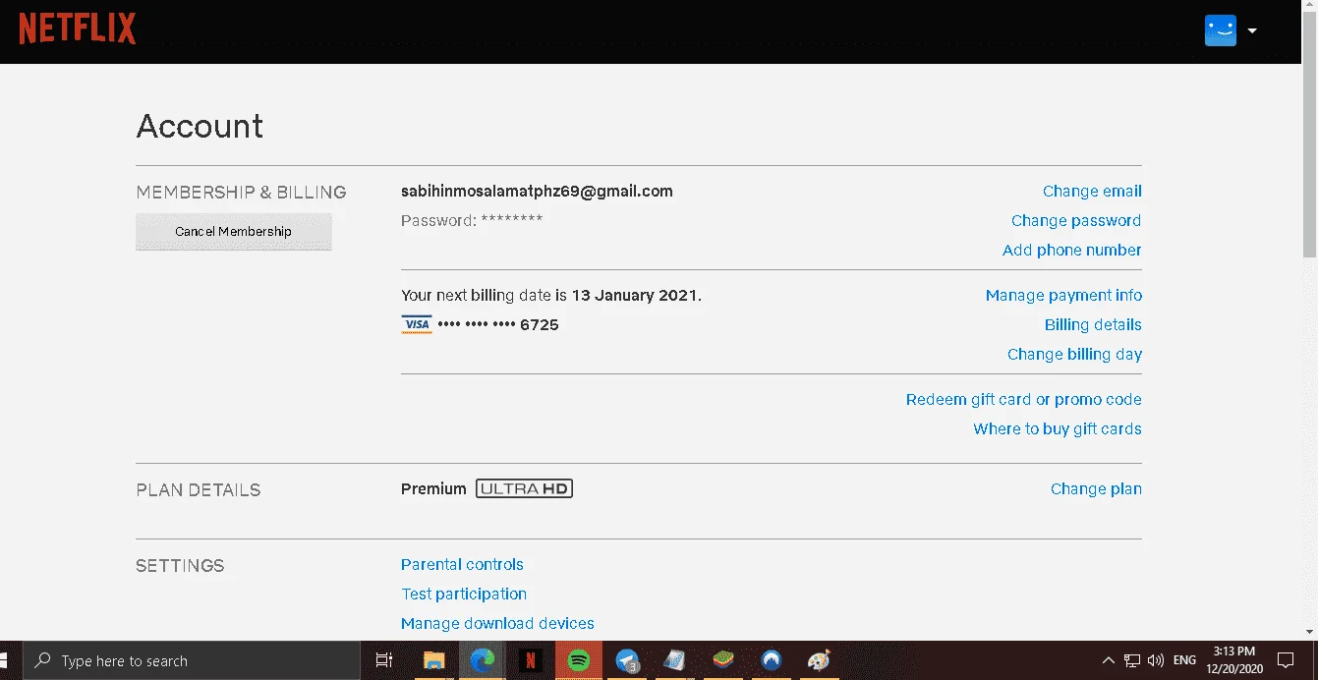Viewport: 1318px width, 680px height.
Task: Click Where to buy gift cards
Action: 1058,429
